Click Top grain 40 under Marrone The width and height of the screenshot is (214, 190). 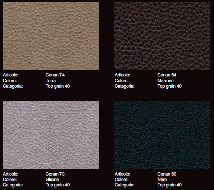click(169, 86)
